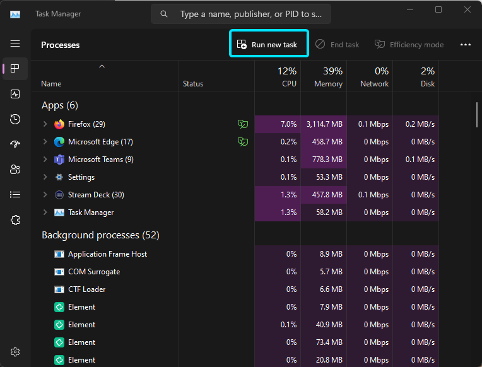482x367 pixels.
Task: Click Element row with 73.4 MB memory
Action: click(235, 342)
